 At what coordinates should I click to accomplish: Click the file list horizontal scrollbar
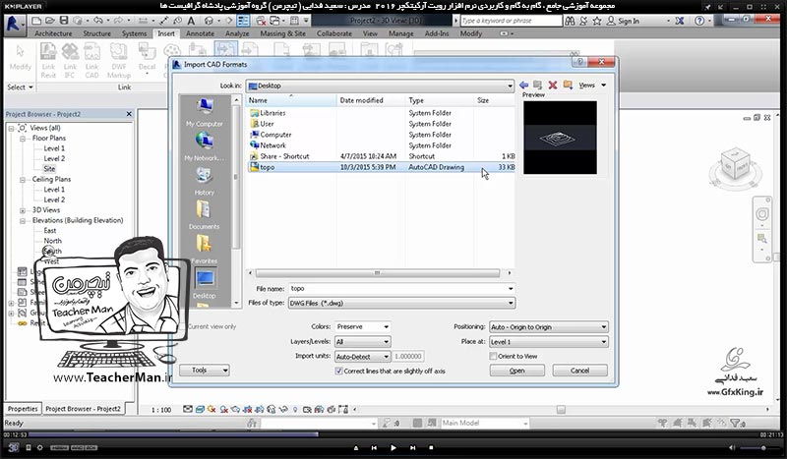click(x=378, y=273)
